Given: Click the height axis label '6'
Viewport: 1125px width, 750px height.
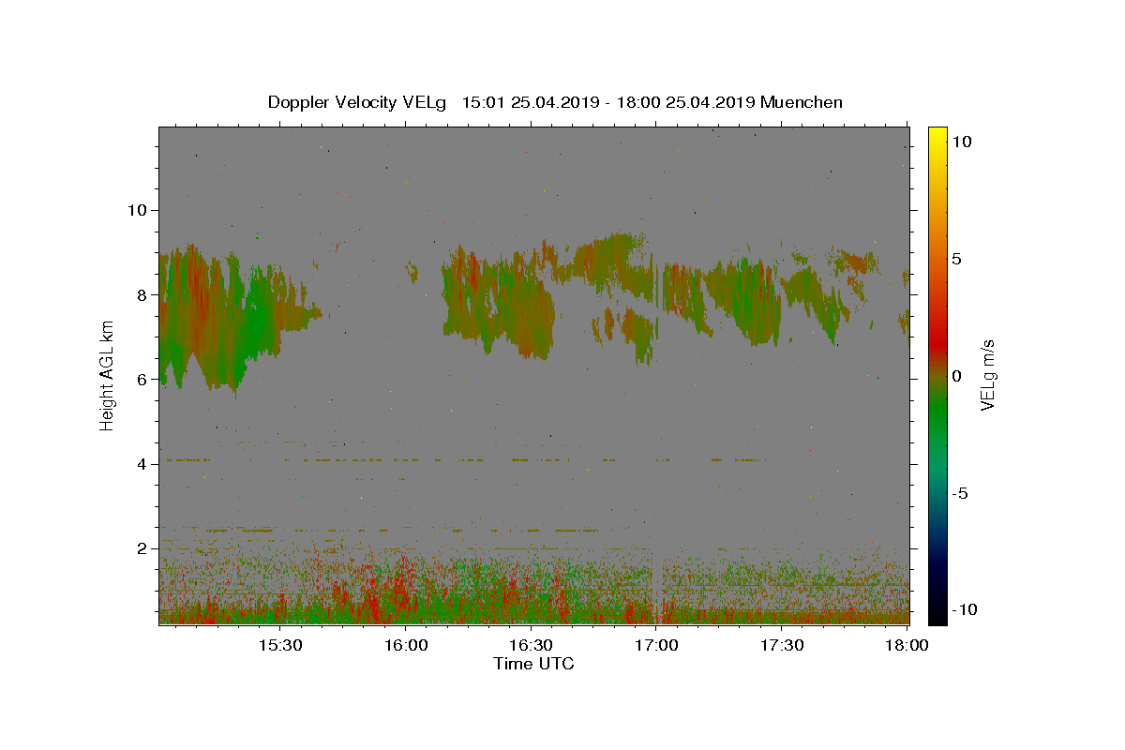Looking at the screenshot, I should click(x=142, y=379).
